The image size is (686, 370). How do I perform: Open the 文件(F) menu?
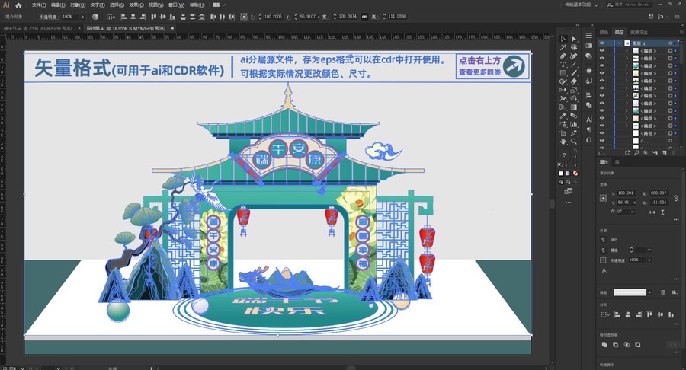click(39, 5)
